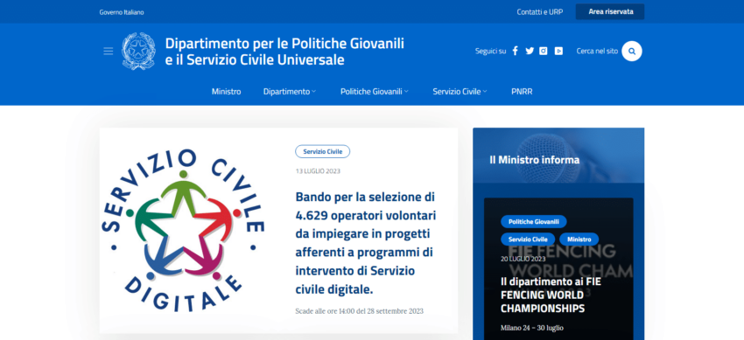The image size is (744, 340).
Task: Open the YouTube social icon
Action: pos(558,52)
